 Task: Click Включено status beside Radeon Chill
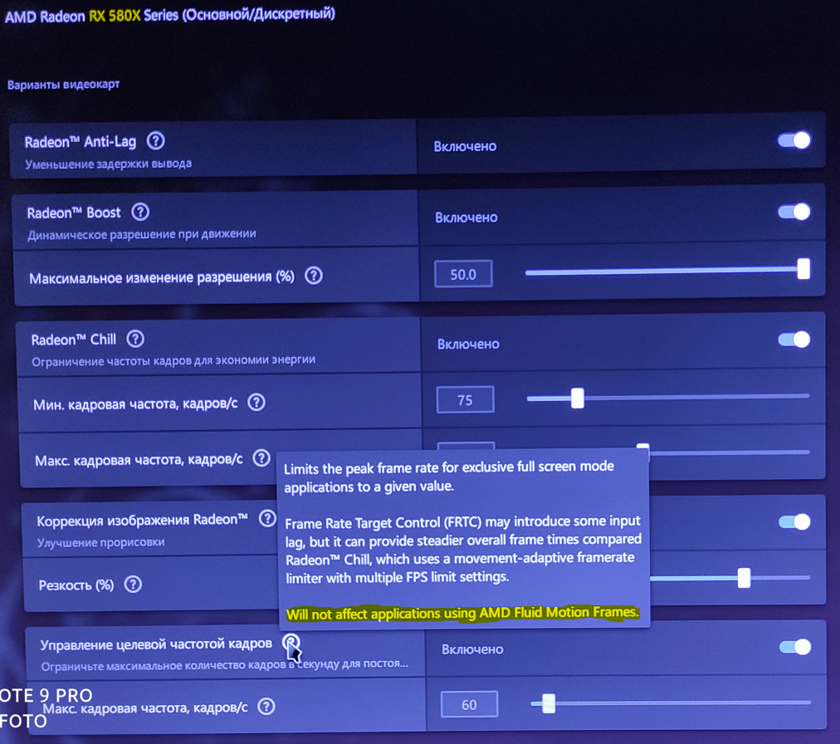468,344
